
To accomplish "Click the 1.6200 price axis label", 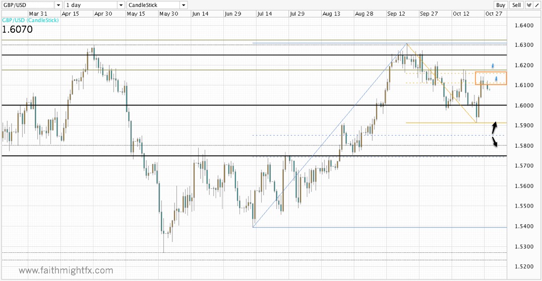I will tap(524, 65).
